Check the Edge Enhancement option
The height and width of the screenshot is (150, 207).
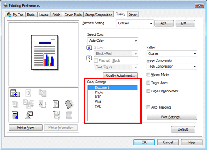(148, 91)
